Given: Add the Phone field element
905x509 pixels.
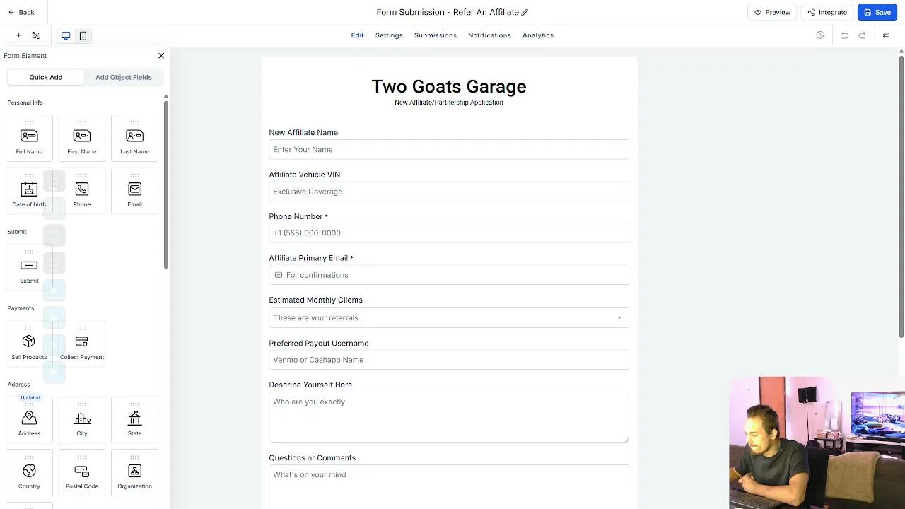Looking at the screenshot, I should (82, 191).
